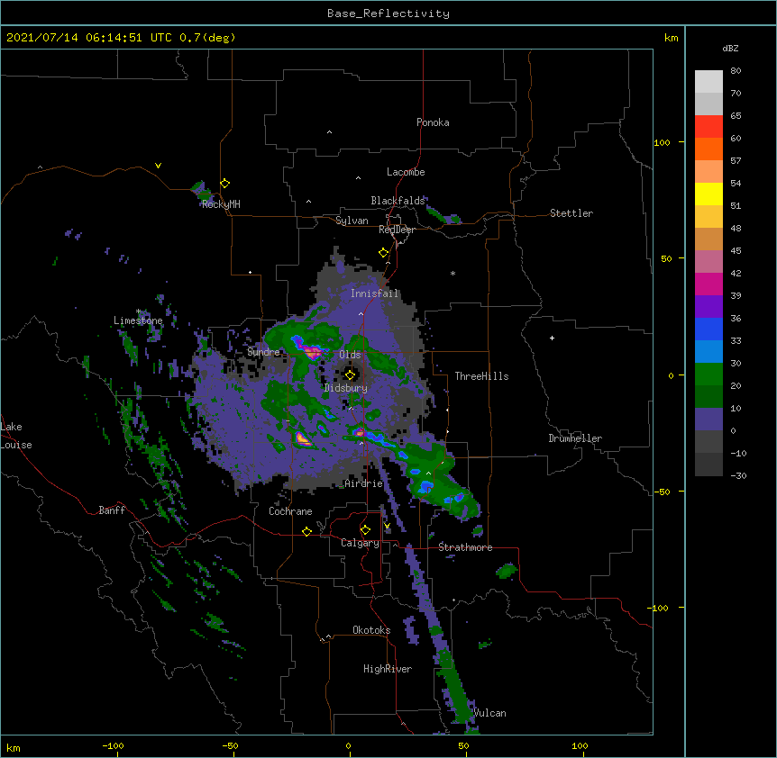Click the HighRiver town label
This screenshot has width=777, height=758.
click(388, 669)
